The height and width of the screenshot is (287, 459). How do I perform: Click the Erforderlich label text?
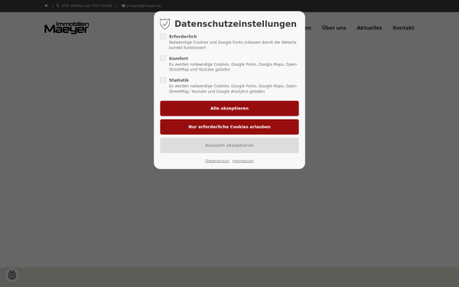click(183, 37)
